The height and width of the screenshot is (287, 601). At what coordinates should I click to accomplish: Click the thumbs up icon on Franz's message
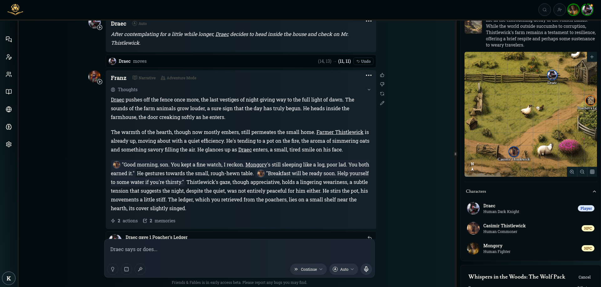382,75
